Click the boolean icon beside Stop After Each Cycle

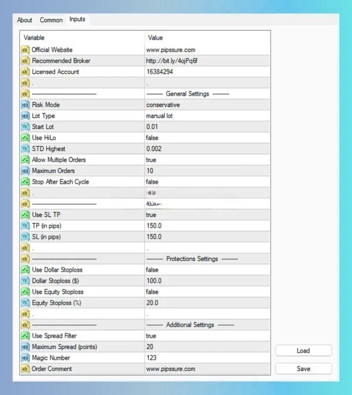25,182
